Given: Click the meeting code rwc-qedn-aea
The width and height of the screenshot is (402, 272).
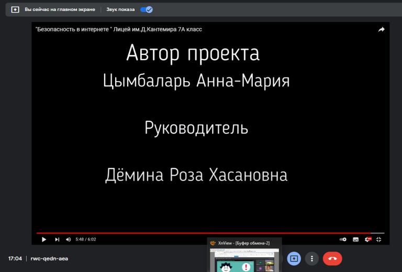Looking at the screenshot, I should click(49, 258).
